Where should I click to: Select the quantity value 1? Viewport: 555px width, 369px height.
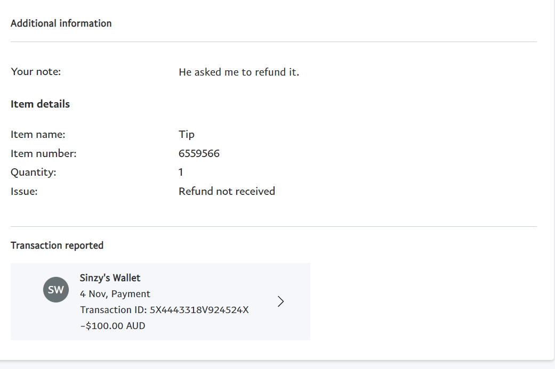click(x=181, y=172)
